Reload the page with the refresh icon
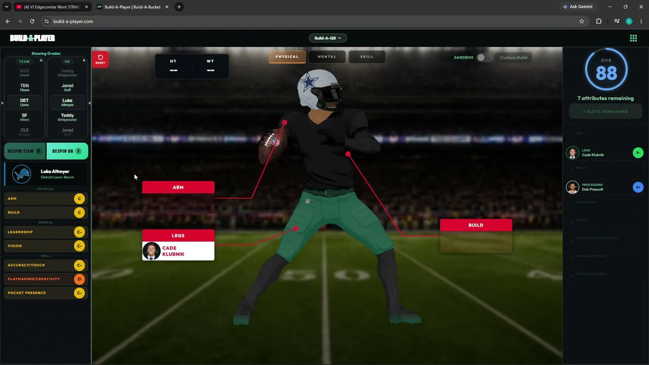This screenshot has width=649, height=365. 32,21
